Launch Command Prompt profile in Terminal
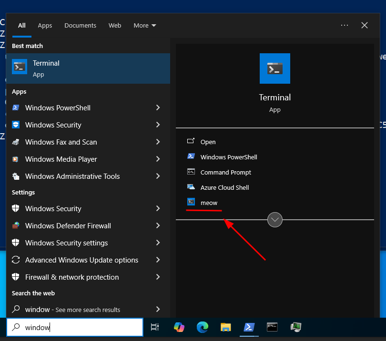Viewport: 386px width, 341px height. pos(226,173)
